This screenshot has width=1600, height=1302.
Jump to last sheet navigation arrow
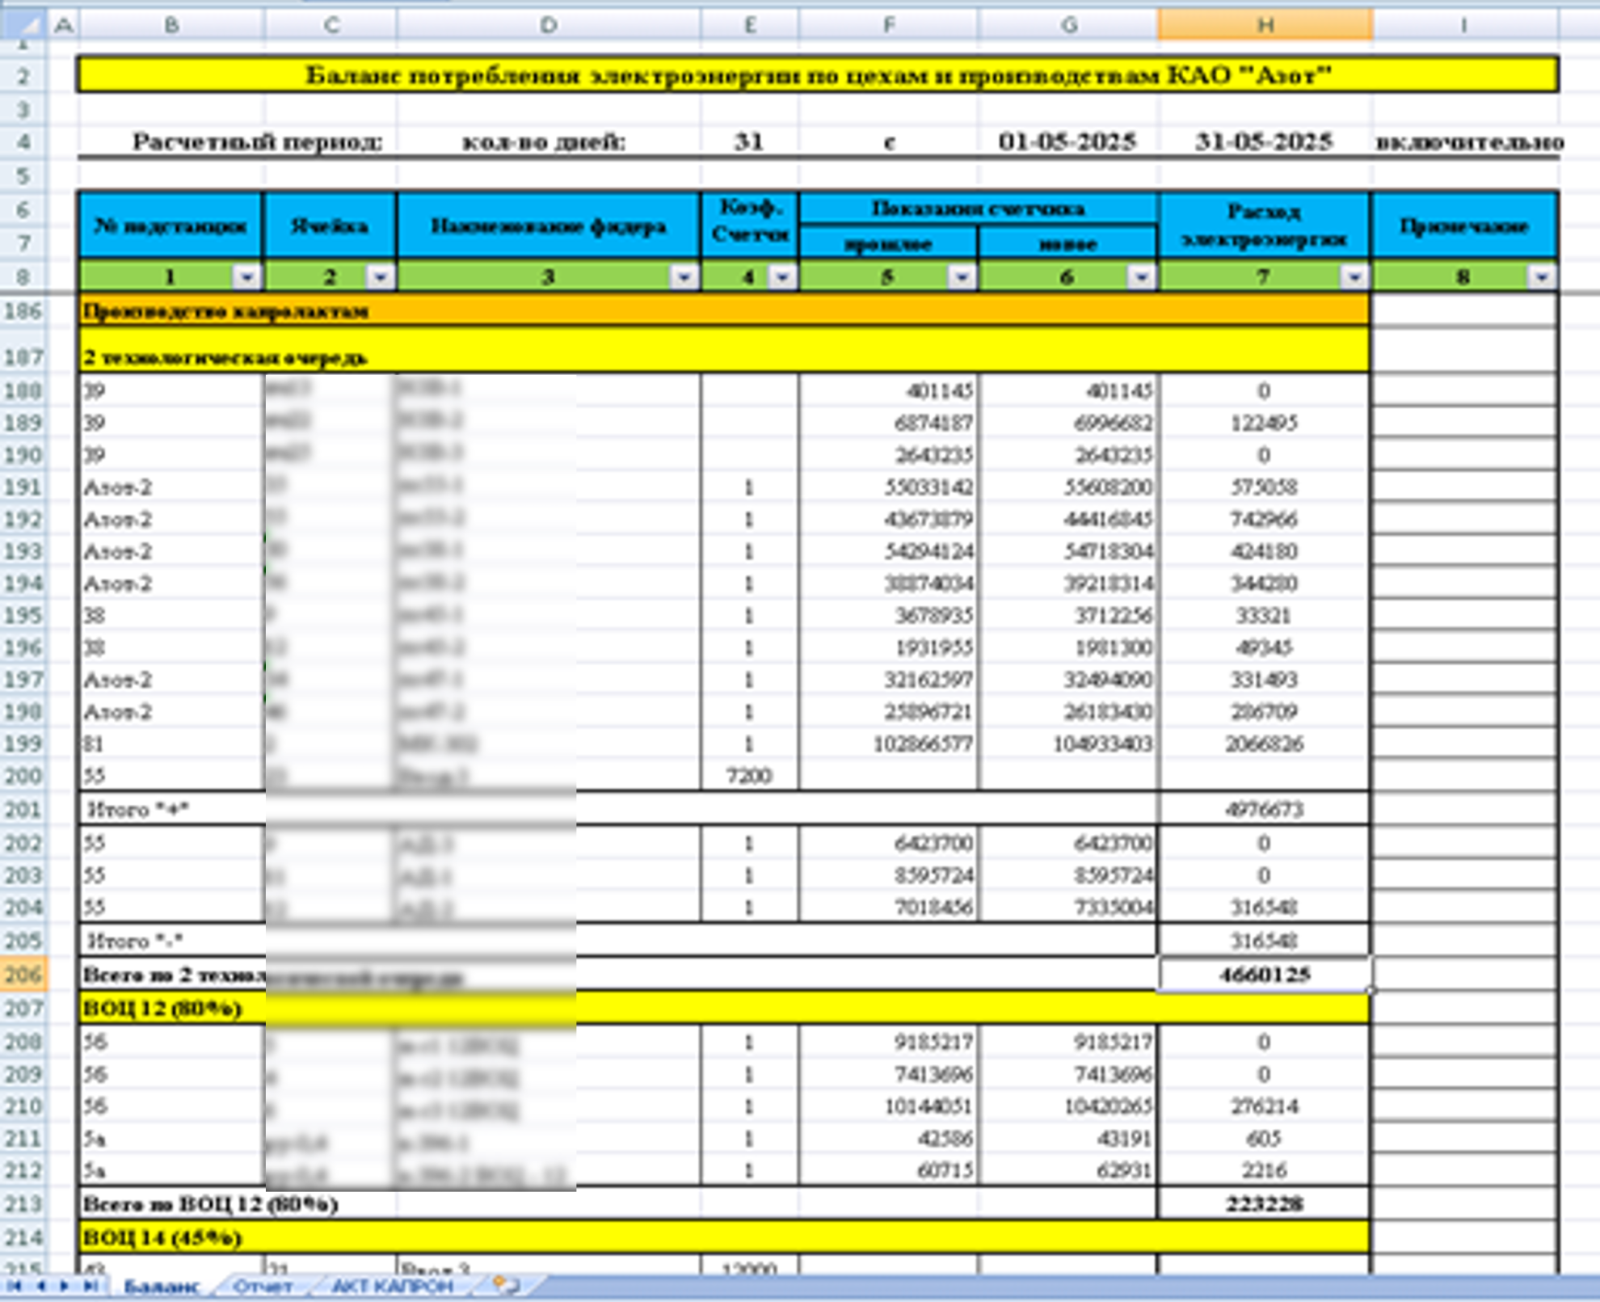pyautogui.click(x=91, y=1286)
